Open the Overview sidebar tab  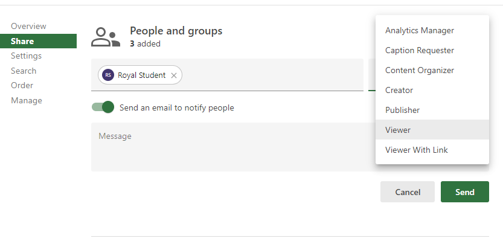(28, 26)
